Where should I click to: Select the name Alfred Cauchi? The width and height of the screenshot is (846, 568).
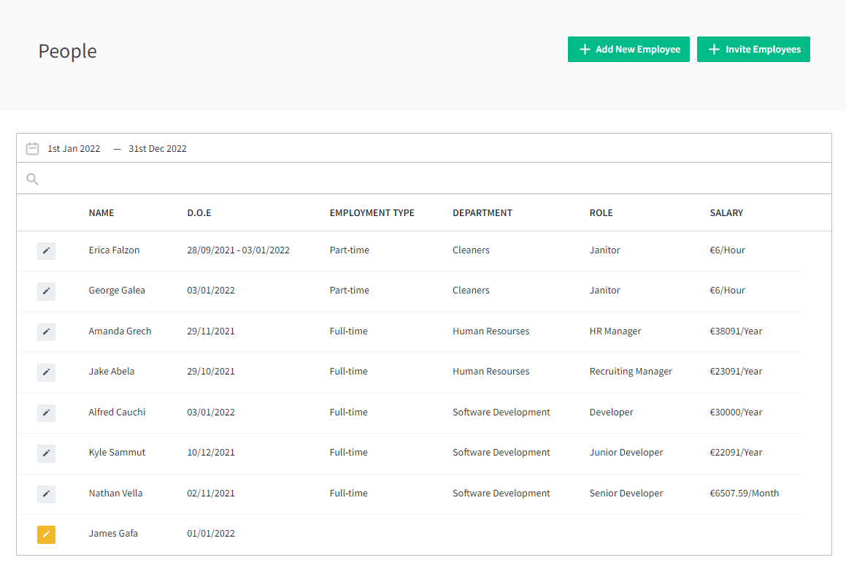click(x=117, y=412)
